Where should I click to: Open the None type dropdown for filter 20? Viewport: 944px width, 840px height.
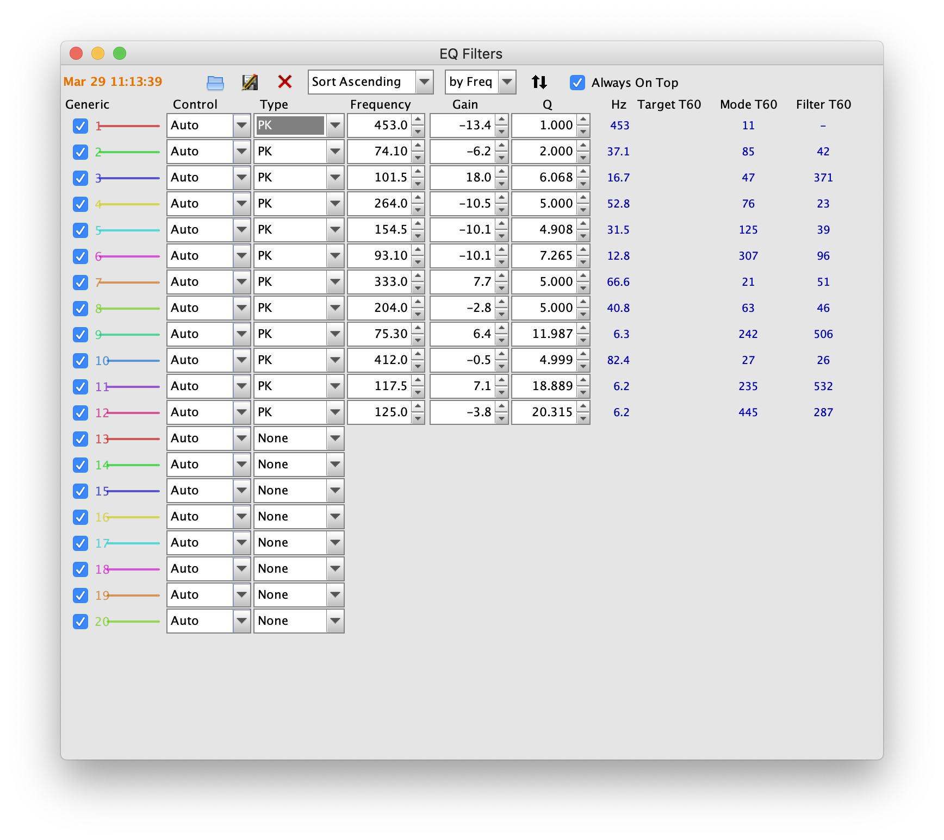click(299, 621)
